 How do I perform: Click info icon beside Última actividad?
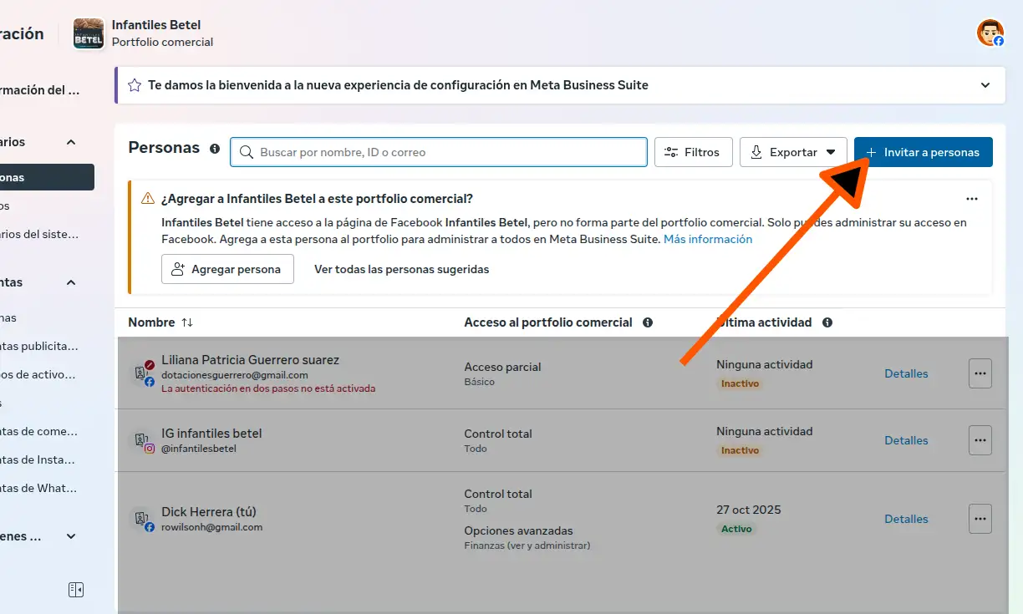tap(827, 322)
